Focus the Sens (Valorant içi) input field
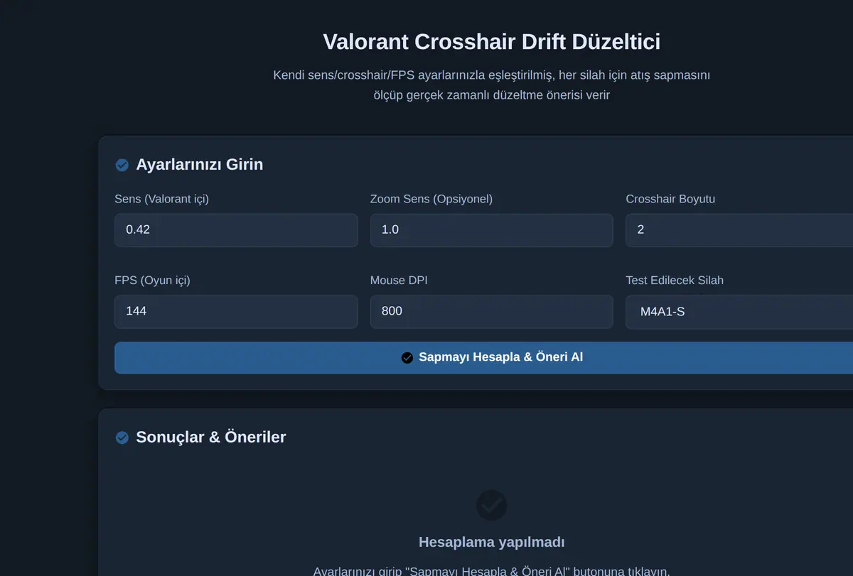The height and width of the screenshot is (576, 853). 236,230
